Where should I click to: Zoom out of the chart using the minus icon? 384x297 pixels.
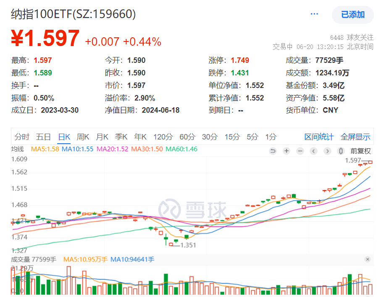[300, 151]
